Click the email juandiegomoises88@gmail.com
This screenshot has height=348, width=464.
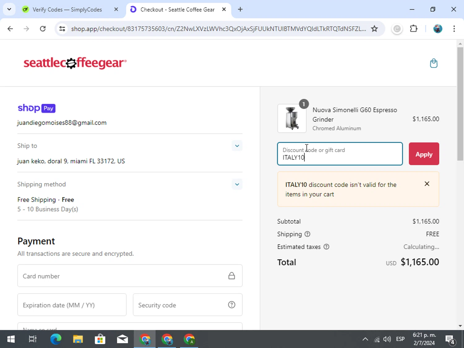pos(62,122)
